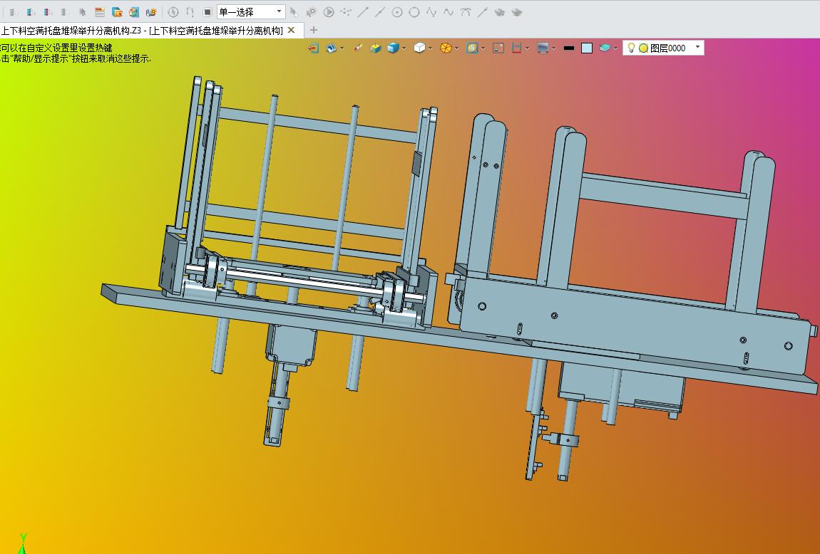This screenshot has height=554, width=820.
Task: Click the small brown square view icon
Action: pos(498,48)
